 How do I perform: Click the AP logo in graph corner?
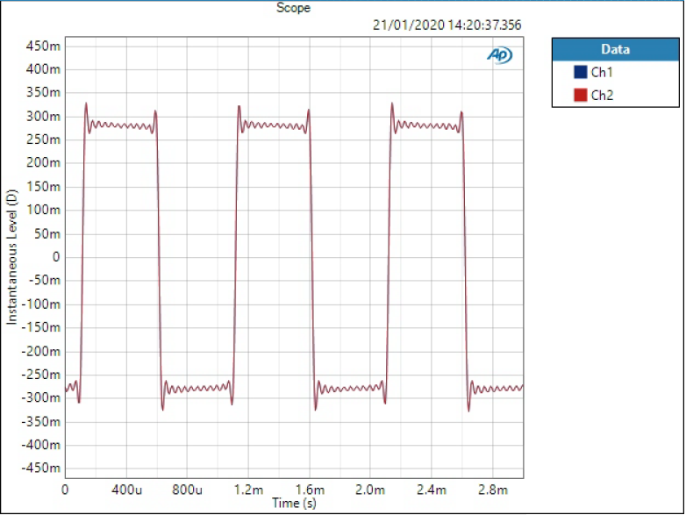pyautogui.click(x=500, y=55)
